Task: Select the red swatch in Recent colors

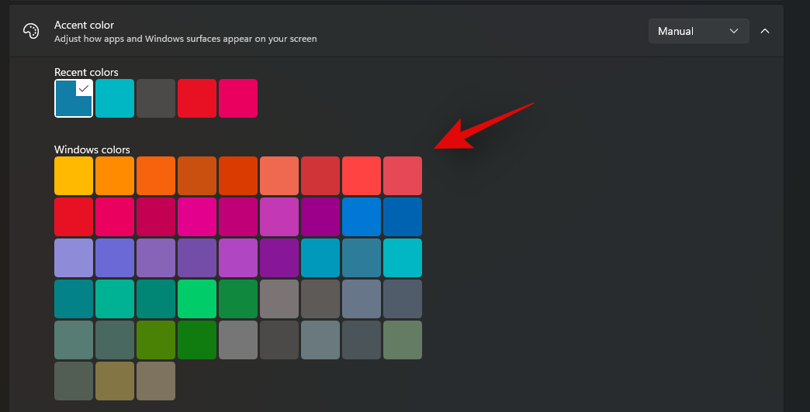Action: click(x=197, y=98)
